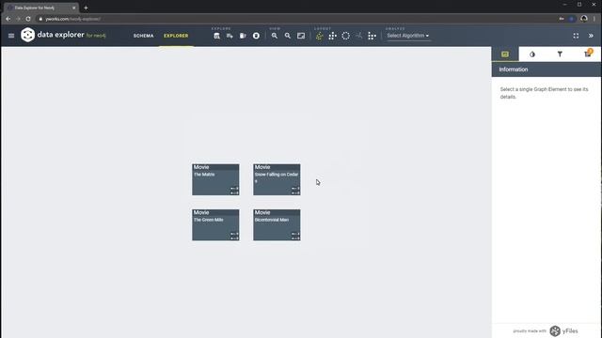This screenshot has width=602, height=338.
Task: Apply the grid layout icon
Action: [372, 36]
